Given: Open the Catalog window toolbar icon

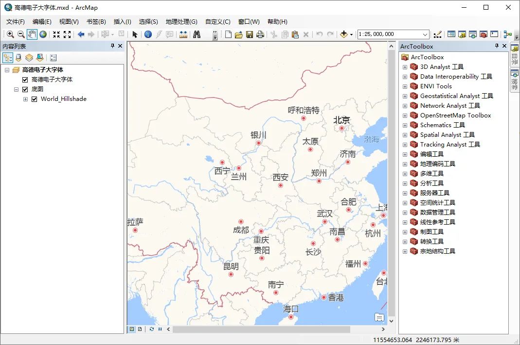Looking at the screenshot, I should pos(462,34).
